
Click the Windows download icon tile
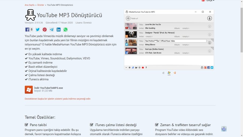coord(29,89)
